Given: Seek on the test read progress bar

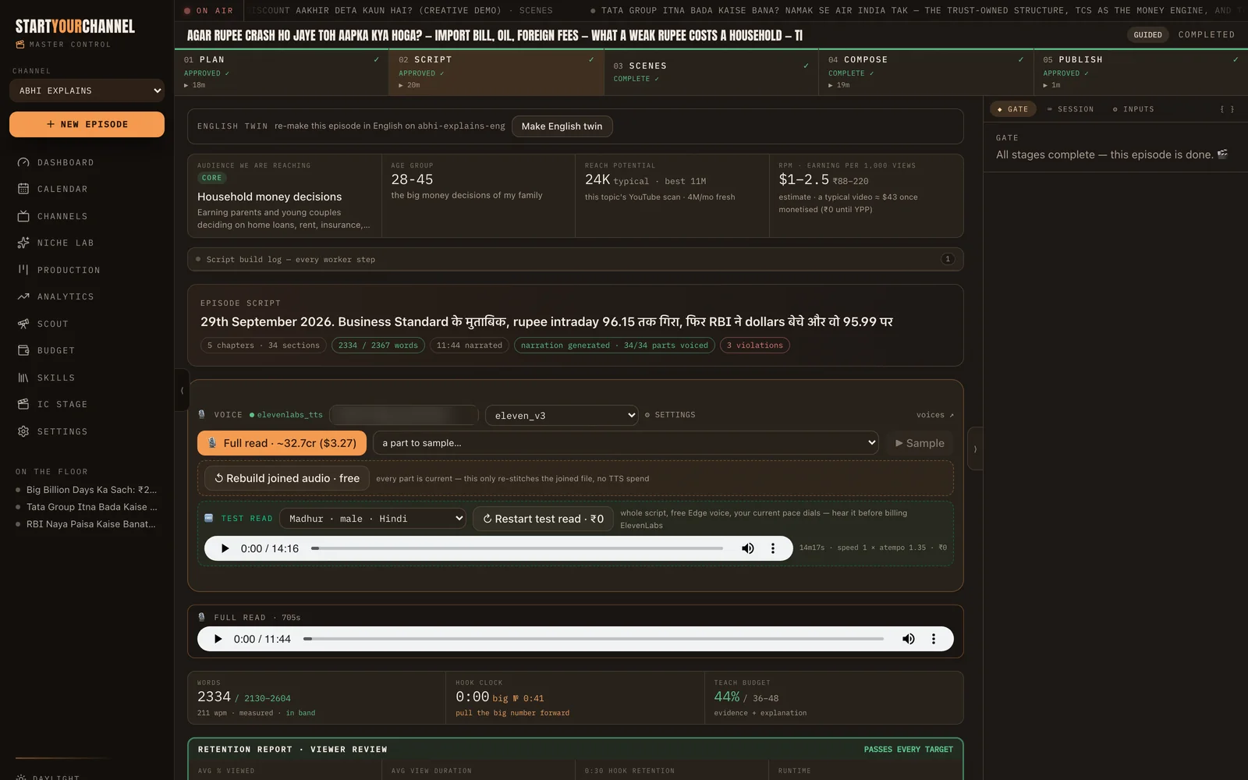Looking at the screenshot, I should (517, 548).
